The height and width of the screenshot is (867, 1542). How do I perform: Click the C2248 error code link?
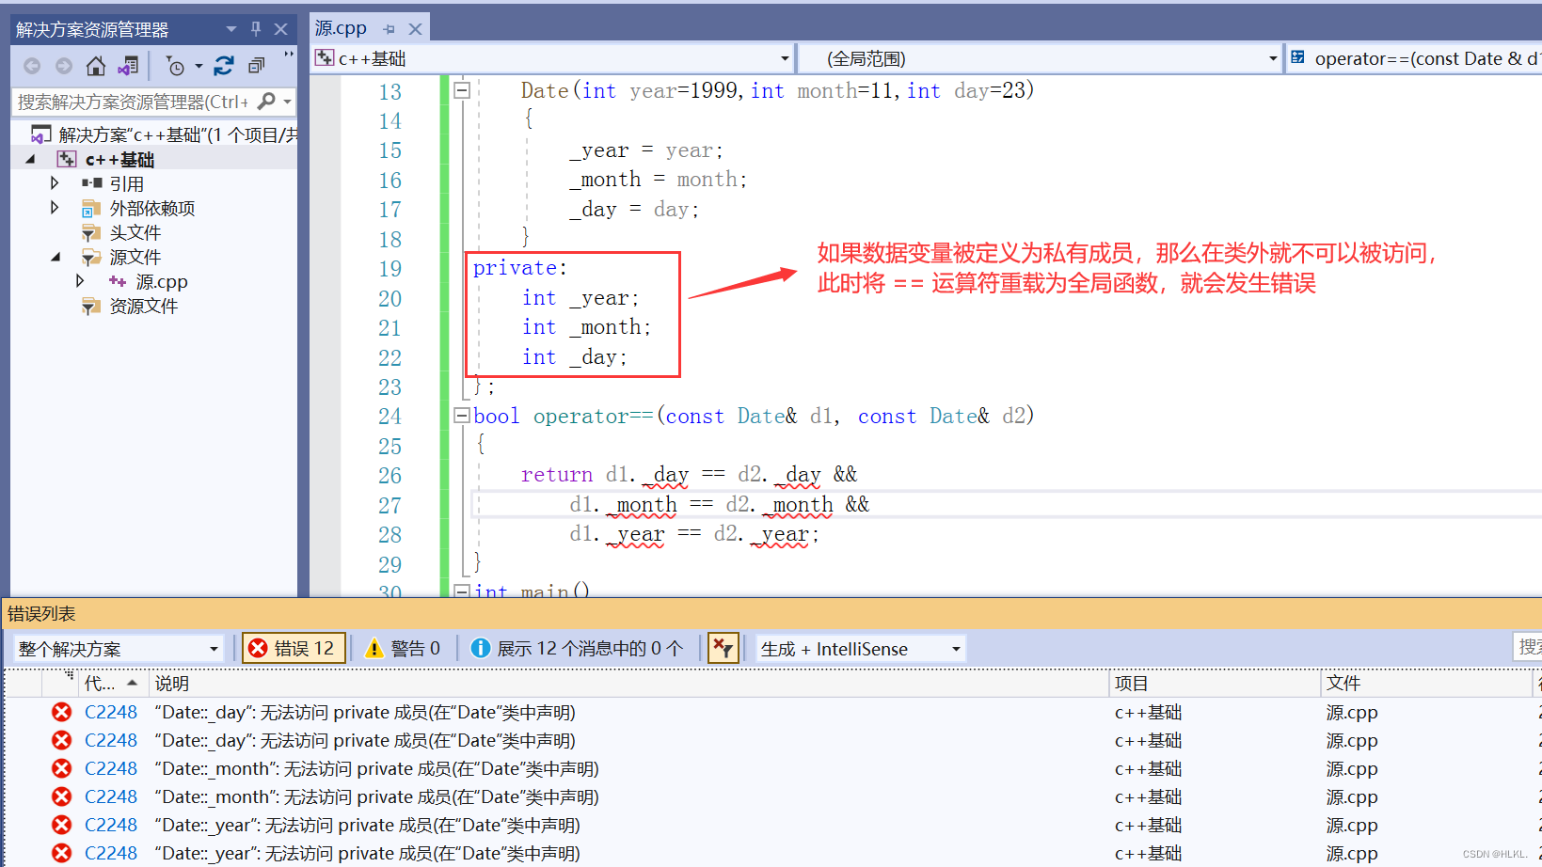(111, 712)
